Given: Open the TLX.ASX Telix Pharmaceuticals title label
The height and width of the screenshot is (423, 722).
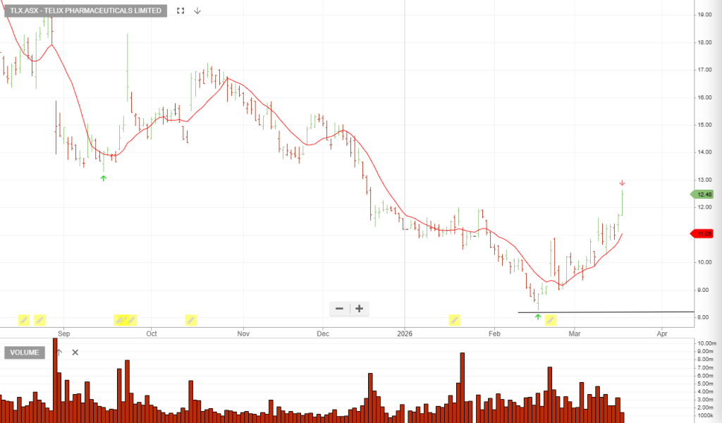Looking at the screenshot, I should (84, 11).
